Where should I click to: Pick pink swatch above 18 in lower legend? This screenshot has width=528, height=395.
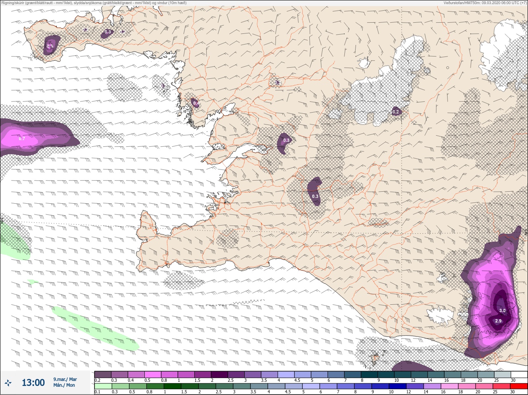(x=467, y=386)
